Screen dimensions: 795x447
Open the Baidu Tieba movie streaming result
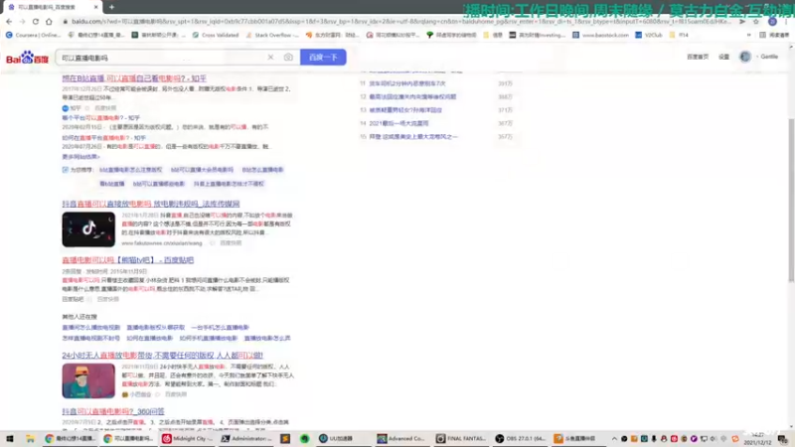coord(128,260)
